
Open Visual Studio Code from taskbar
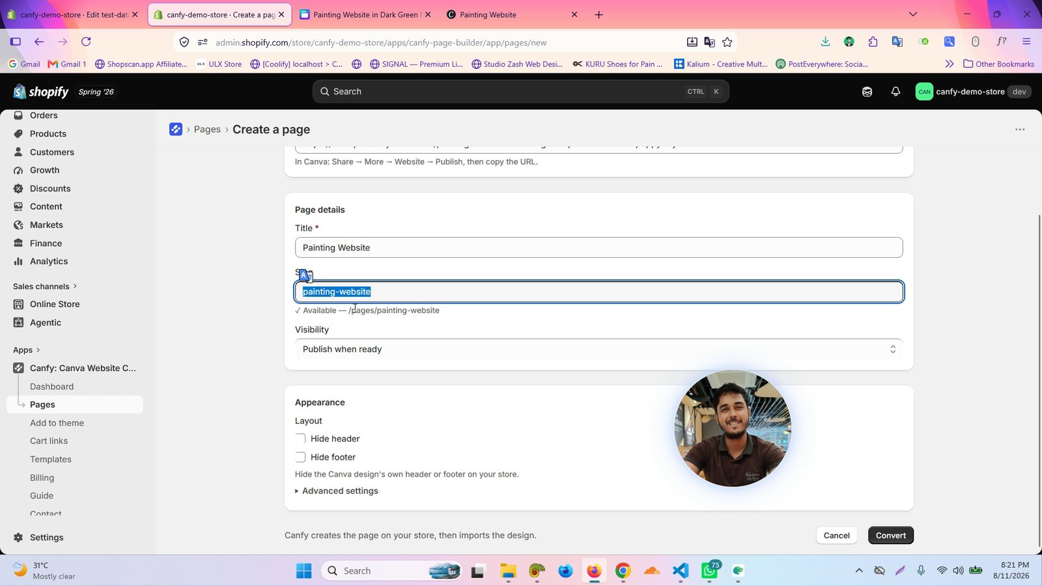681,570
